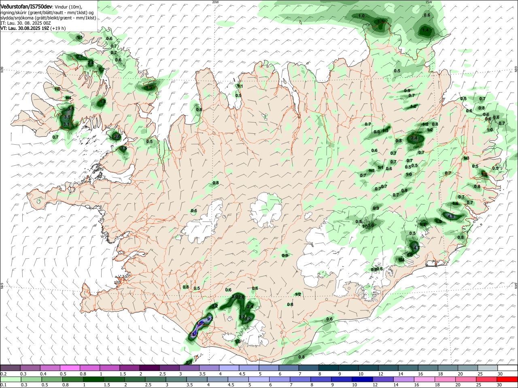Click the grey-purple first swatch labeled 0.2
Screen dimensions: 518x388
coord(10,368)
